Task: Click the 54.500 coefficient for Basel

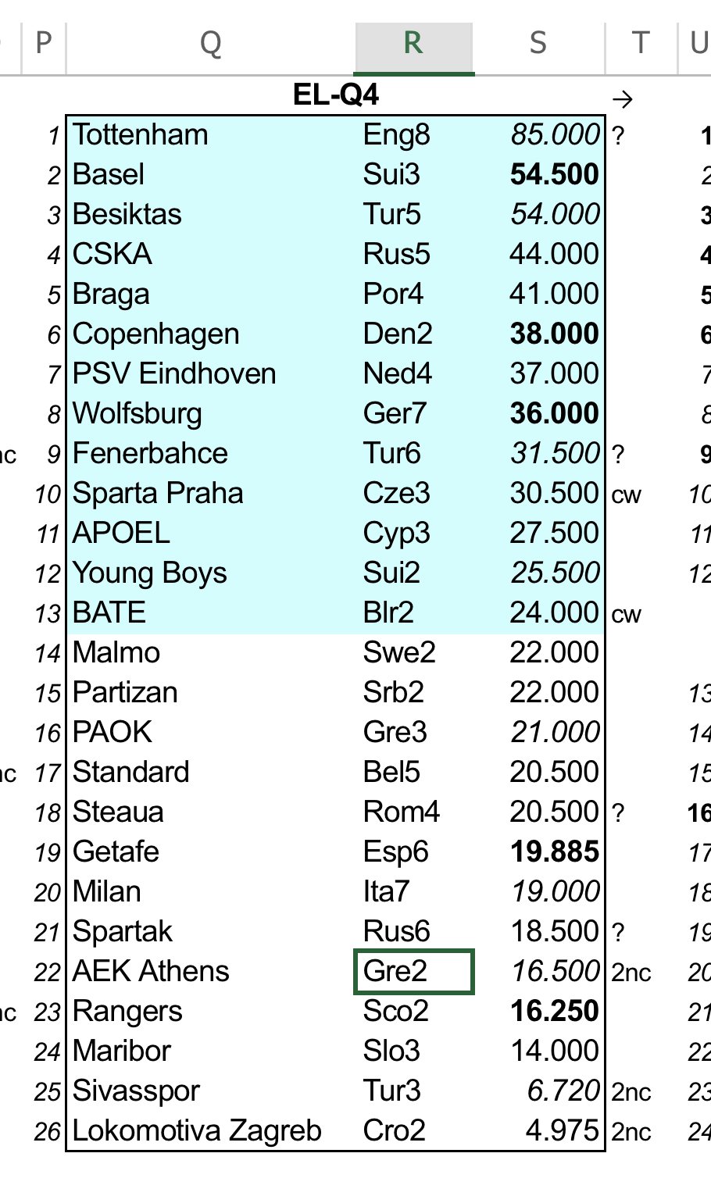Action: click(x=555, y=175)
